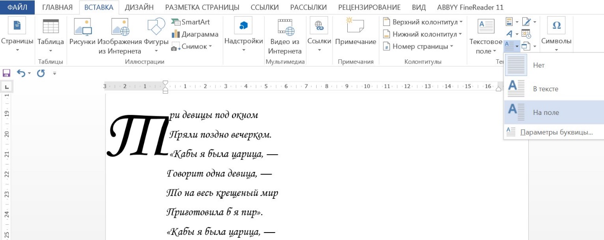This screenshot has width=604, height=240.
Task: Add a Примечание comment
Action: pos(355,35)
